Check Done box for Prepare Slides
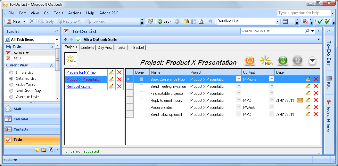 click(x=142, y=107)
